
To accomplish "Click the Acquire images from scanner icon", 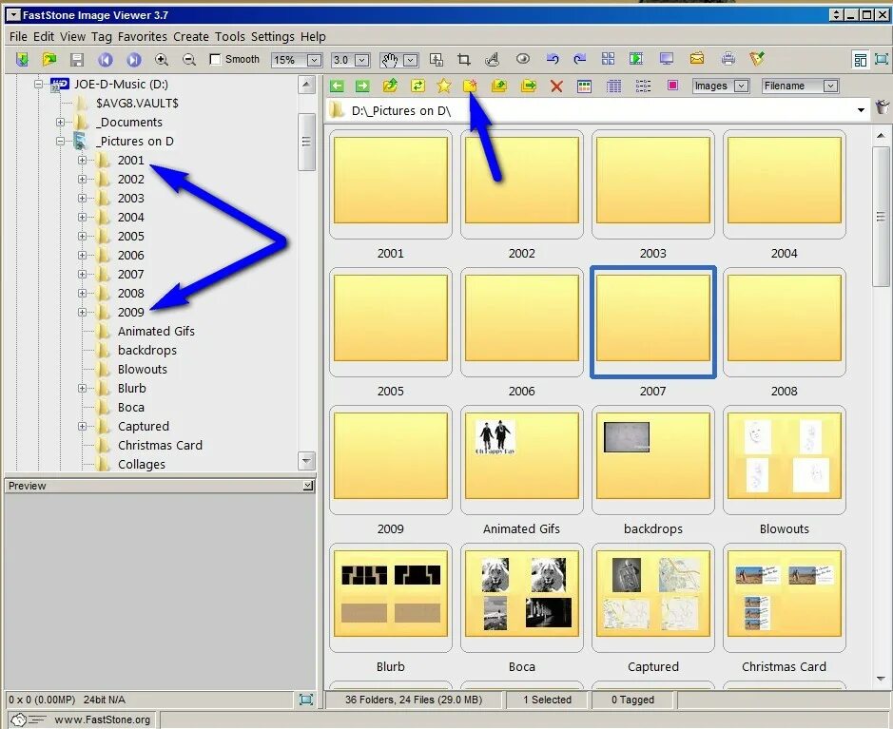I will pos(22,59).
